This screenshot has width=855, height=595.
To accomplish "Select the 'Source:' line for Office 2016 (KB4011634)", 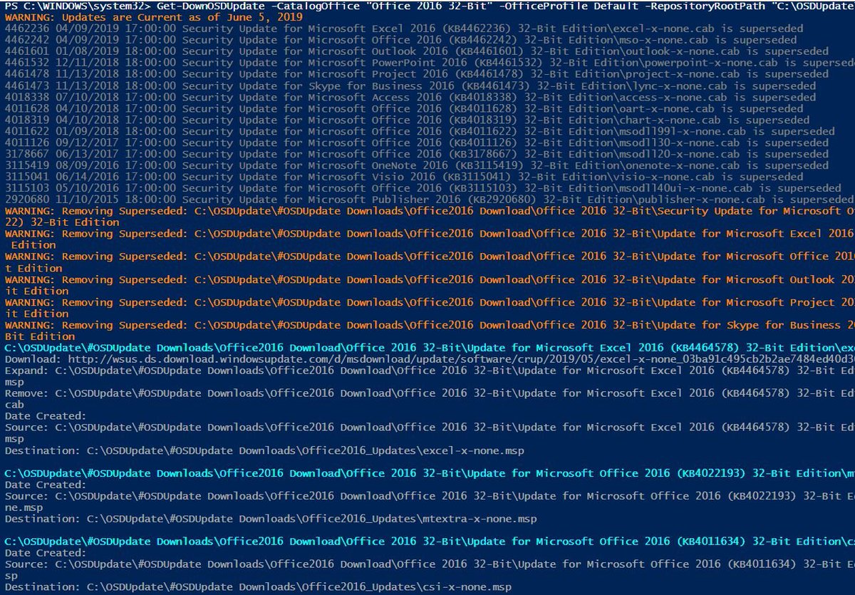I will point(430,570).
